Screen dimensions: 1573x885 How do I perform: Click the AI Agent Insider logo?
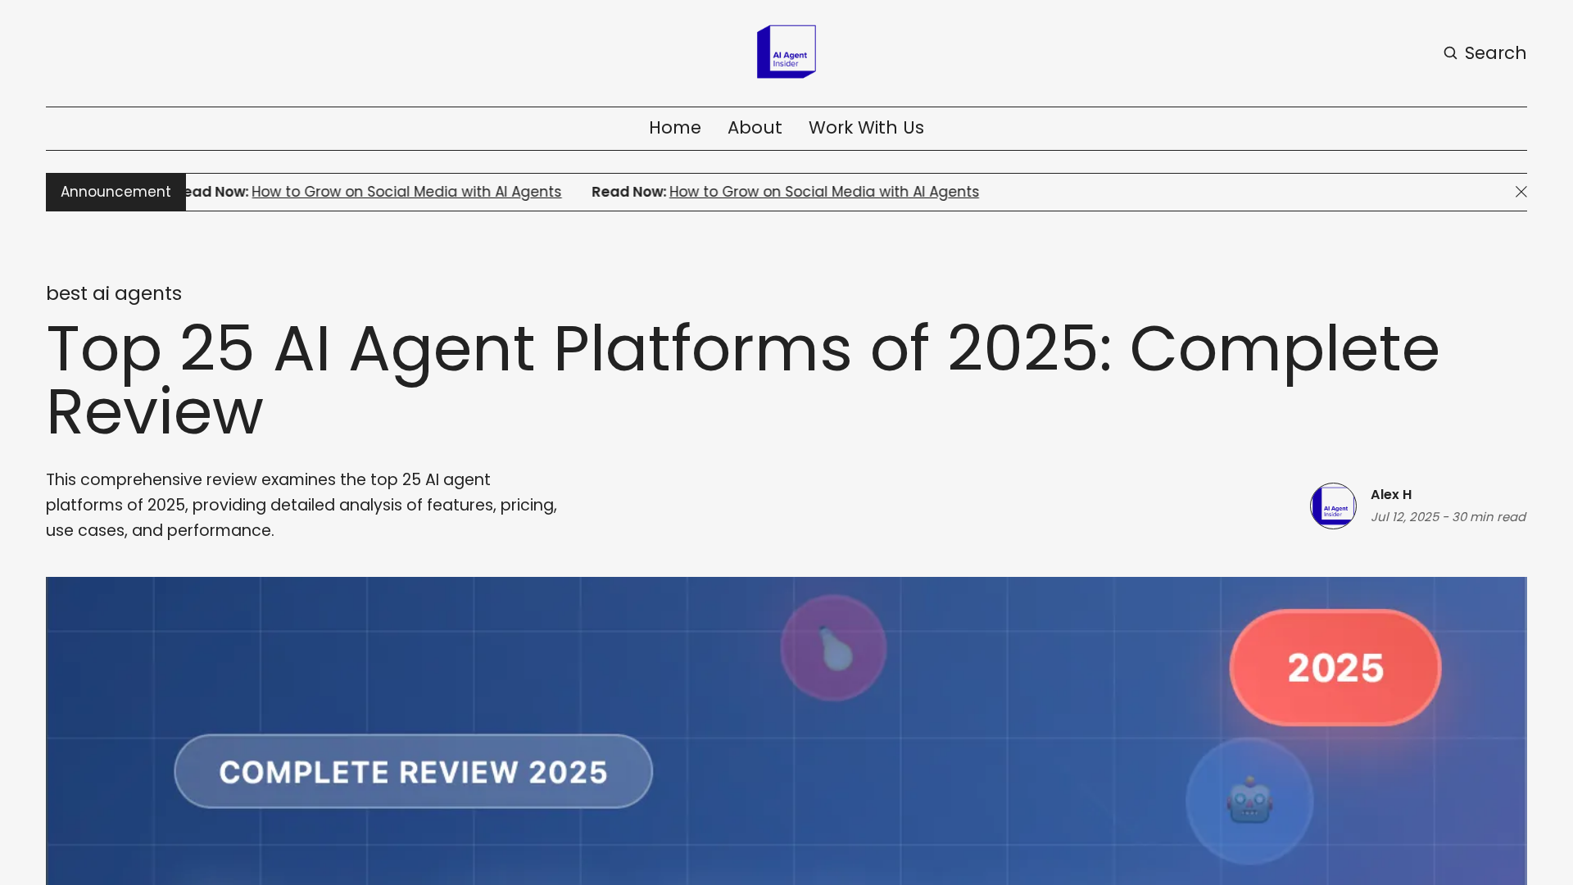[786, 52]
